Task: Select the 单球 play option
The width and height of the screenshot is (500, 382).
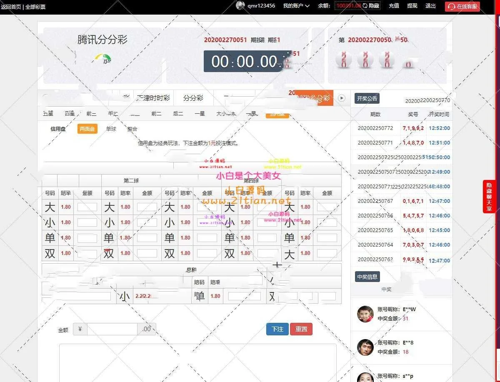Action: coord(111,129)
